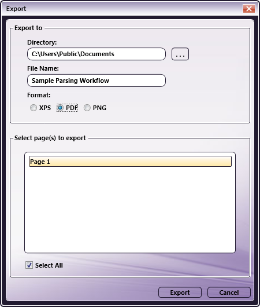The image size is (260, 307).
Task: Click the "Export to" group heading
Action: point(28,28)
